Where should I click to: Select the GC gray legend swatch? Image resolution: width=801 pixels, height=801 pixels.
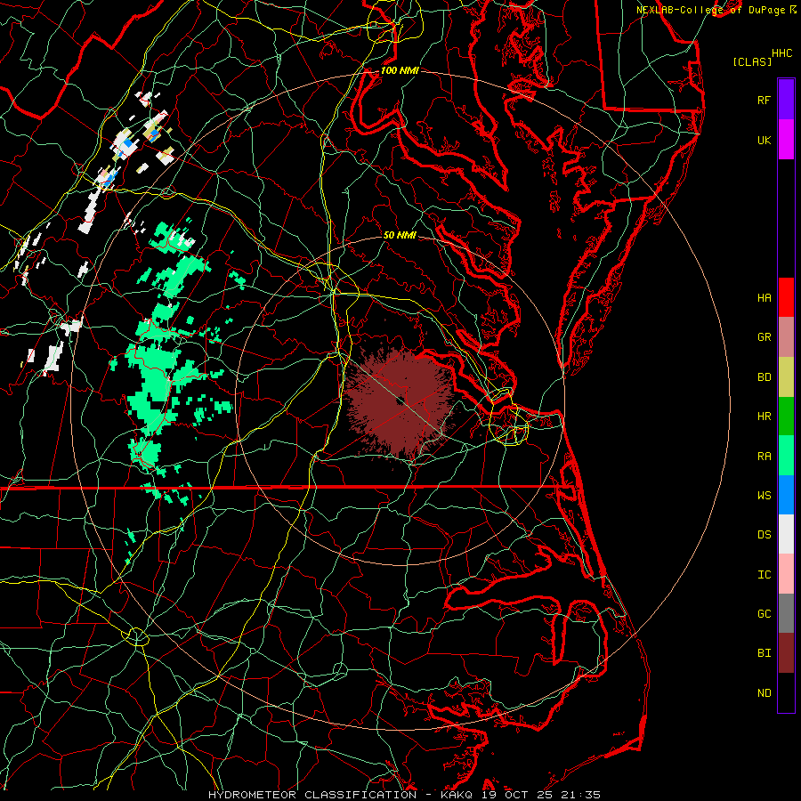coord(786,613)
